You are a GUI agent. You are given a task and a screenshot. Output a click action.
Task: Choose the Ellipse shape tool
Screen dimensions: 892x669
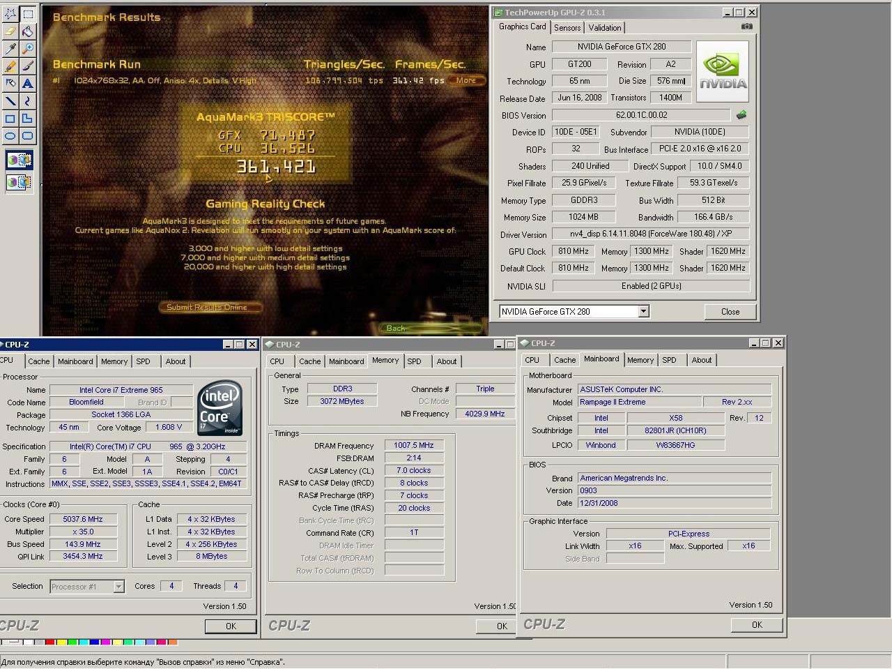(10, 135)
